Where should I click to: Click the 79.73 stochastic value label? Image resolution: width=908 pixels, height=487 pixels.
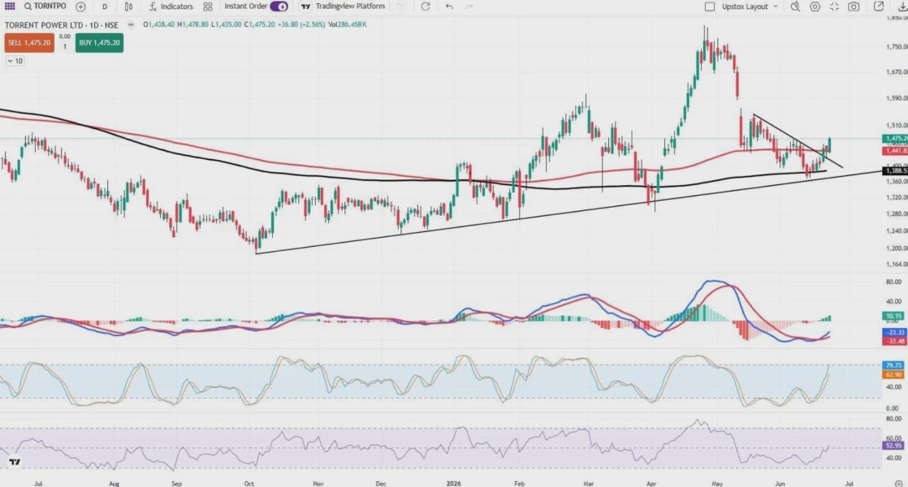click(x=893, y=365)
